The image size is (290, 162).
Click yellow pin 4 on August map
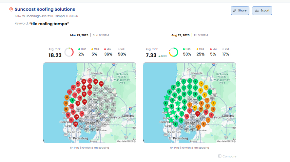(201, 84)
